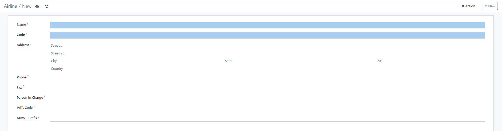Image resolution: width=502 pixels, height=131 pixels.
Task: Click the help question mark beside Phone
Action: point(28,76)
